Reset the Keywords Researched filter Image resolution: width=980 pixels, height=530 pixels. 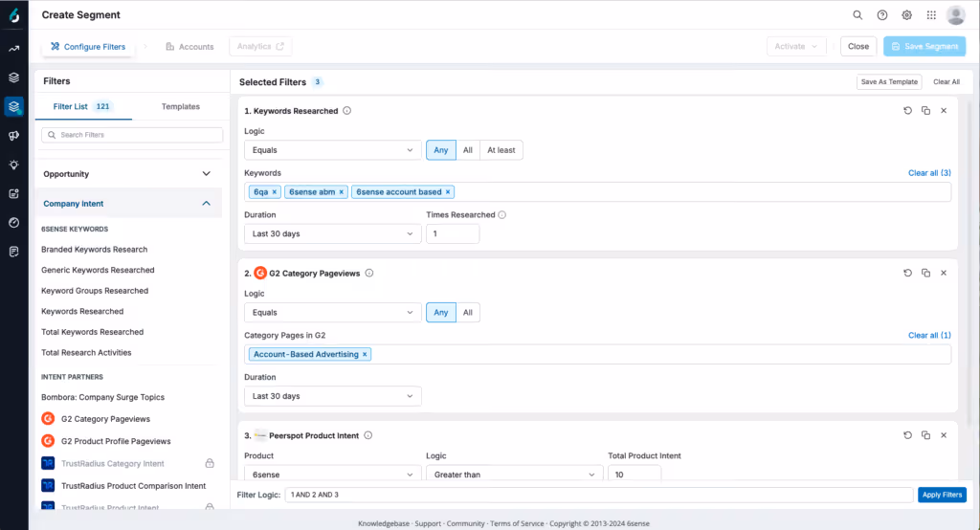907,111
